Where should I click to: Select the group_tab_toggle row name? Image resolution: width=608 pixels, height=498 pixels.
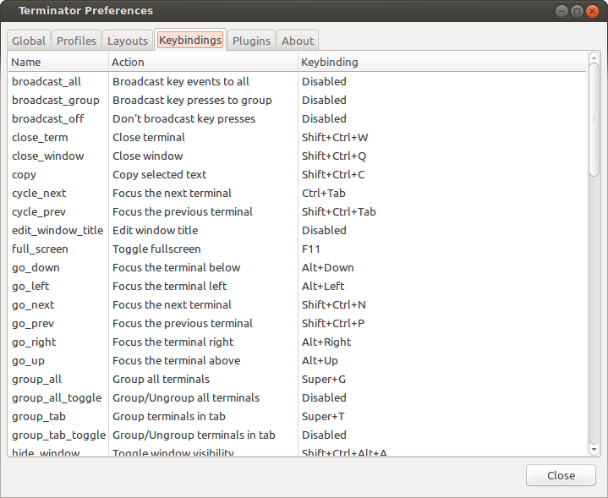click(x=58, y=435)
